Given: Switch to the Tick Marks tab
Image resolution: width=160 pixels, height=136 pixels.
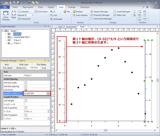Looking at the screenshot, I should pos(41,65).
